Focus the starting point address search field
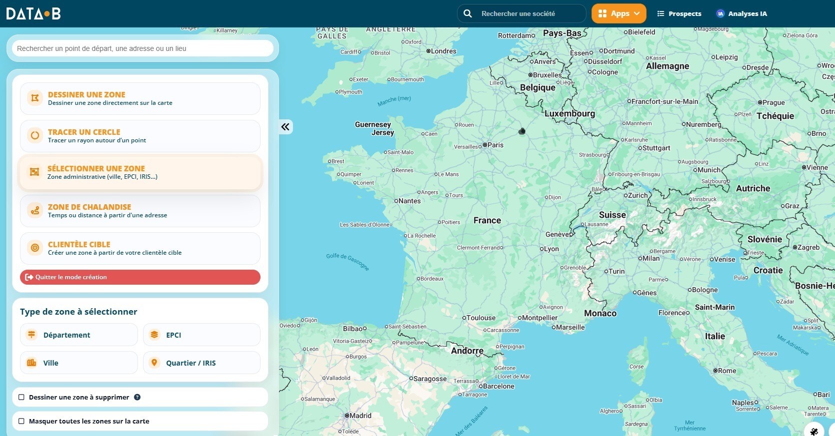Viewport: 835px width, 436px height. 142,48
